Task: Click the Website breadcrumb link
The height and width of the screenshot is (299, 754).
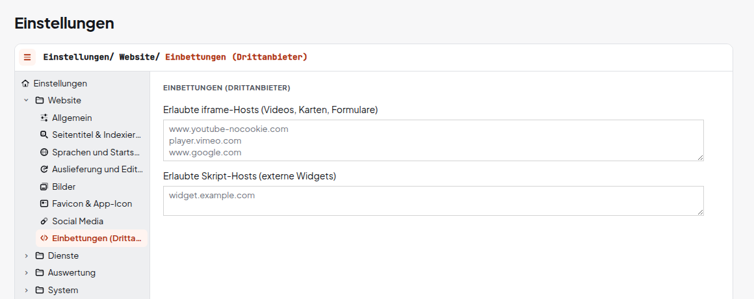Action: click(137, 57)
